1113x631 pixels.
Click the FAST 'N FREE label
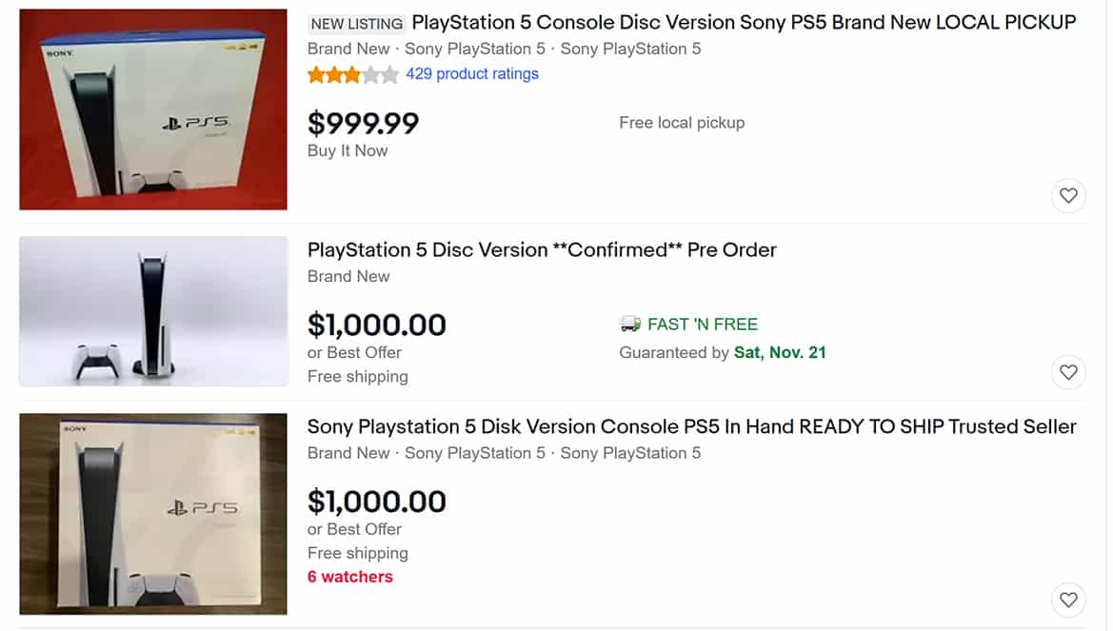(701, 324)
